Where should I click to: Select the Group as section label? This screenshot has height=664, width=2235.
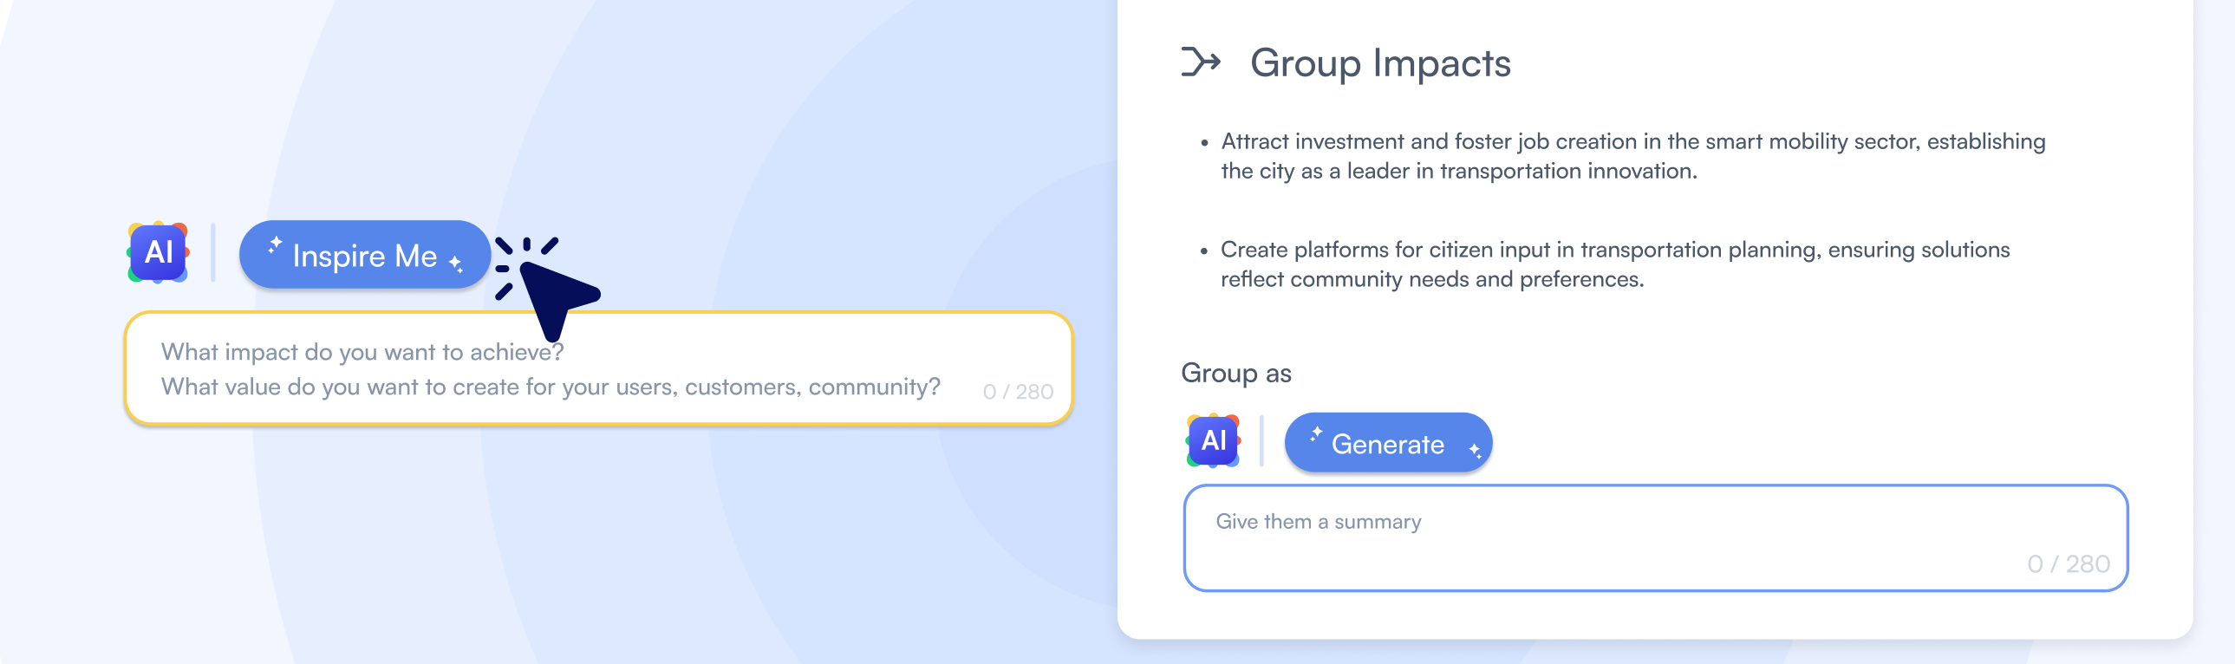(1237, 374)
